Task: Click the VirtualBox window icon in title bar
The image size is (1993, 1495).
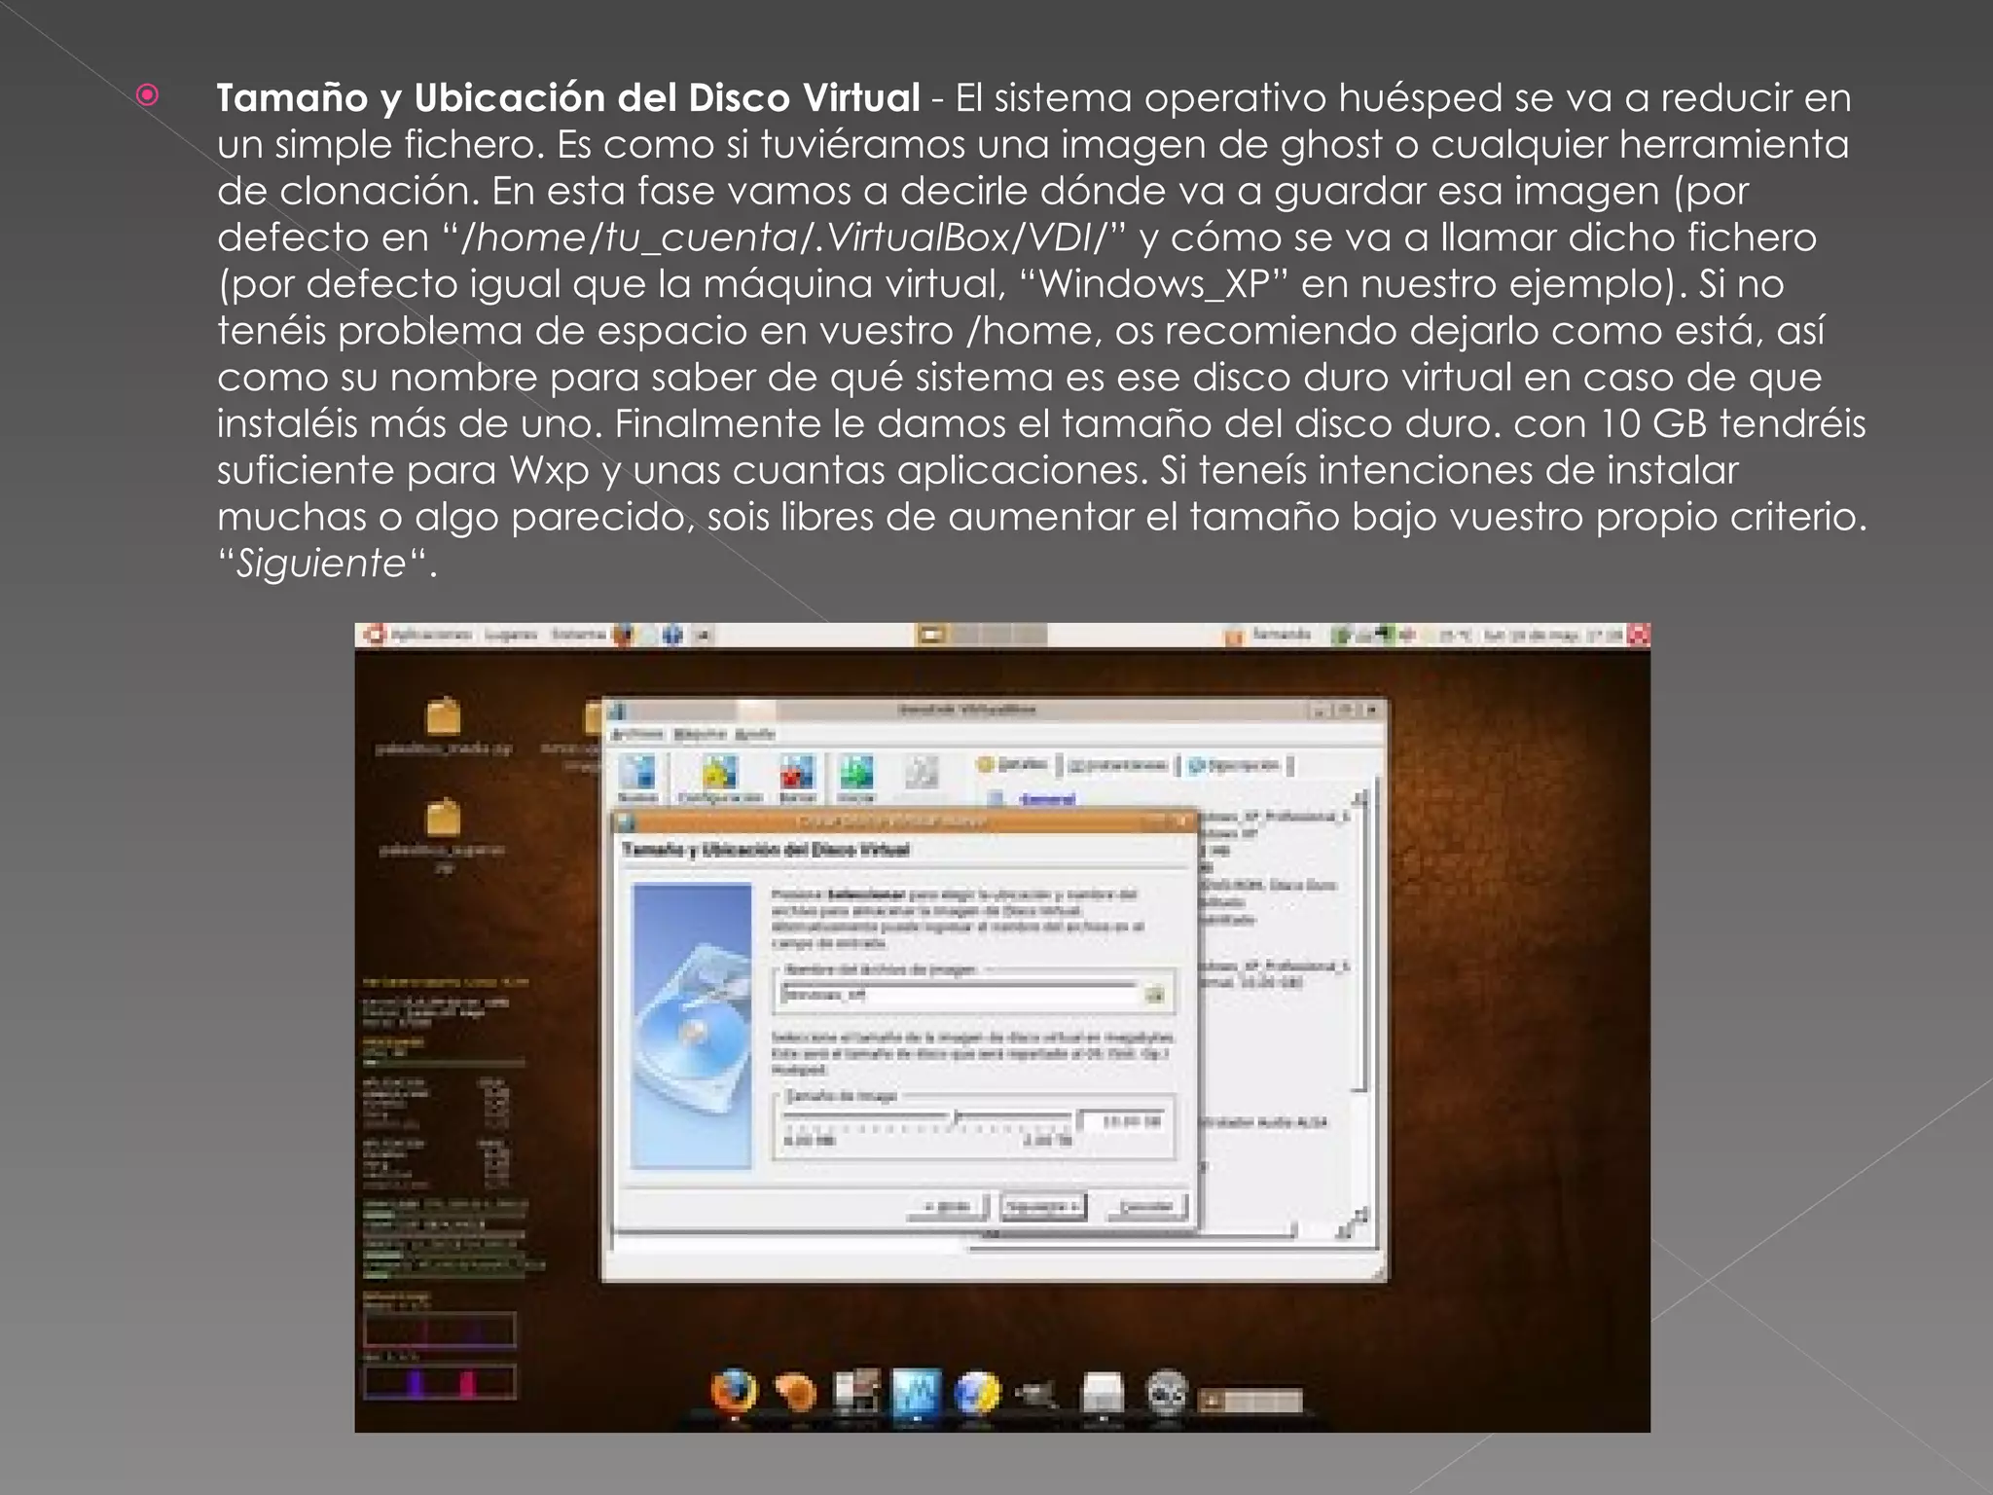Action: (617, 711)
